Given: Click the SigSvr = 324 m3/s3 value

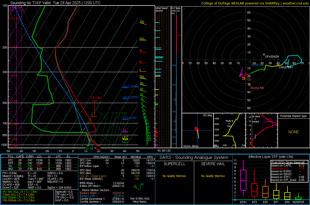Looking at the screenshot, I should (x=59, y=187).
